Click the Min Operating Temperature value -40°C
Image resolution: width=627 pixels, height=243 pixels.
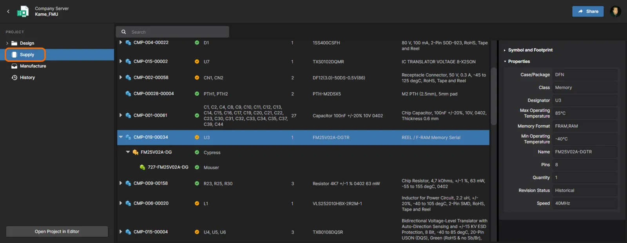click(x=585, y=139)
